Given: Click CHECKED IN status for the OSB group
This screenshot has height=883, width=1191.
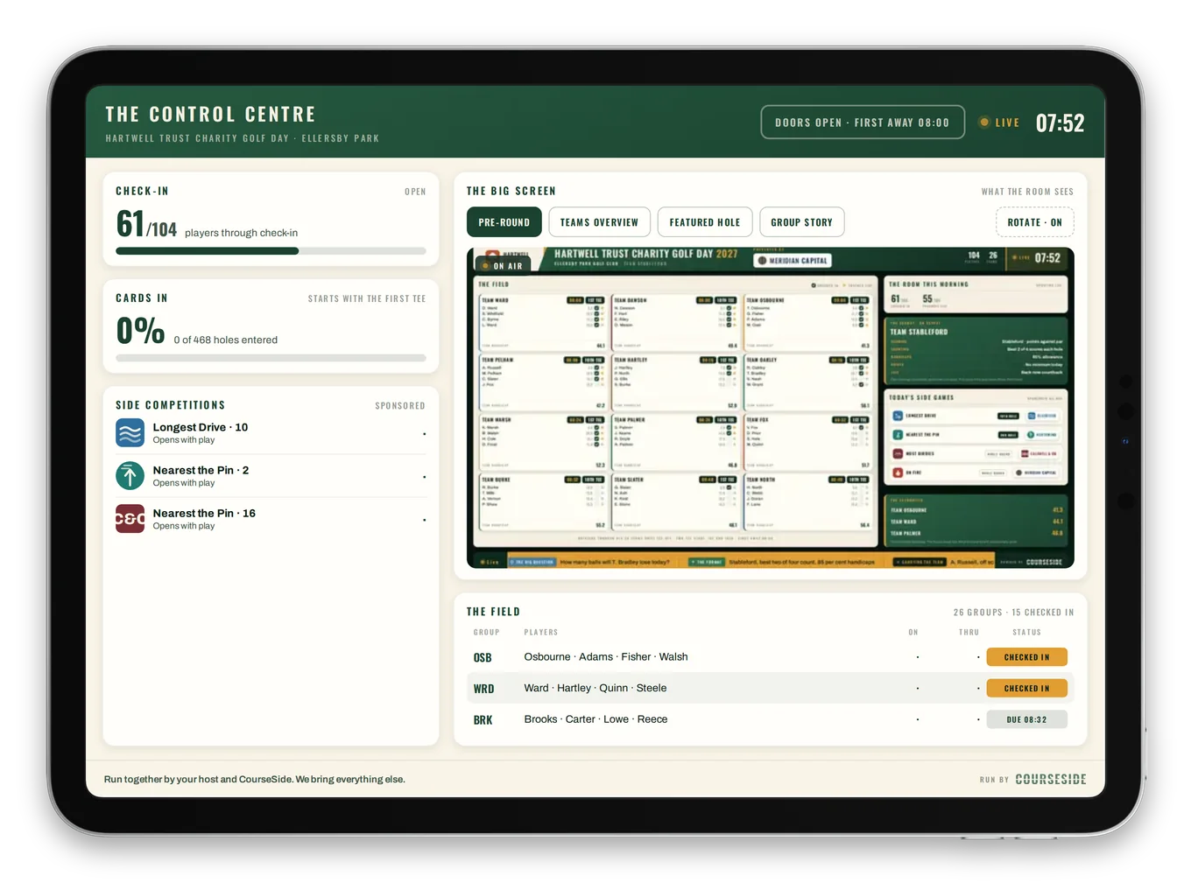Looking at the screenshot, I should click(1027, 657).
